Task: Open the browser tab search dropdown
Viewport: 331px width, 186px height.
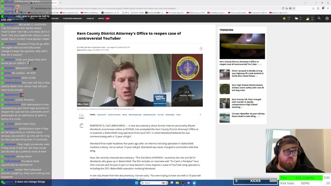Action: (x=305, y=3)
